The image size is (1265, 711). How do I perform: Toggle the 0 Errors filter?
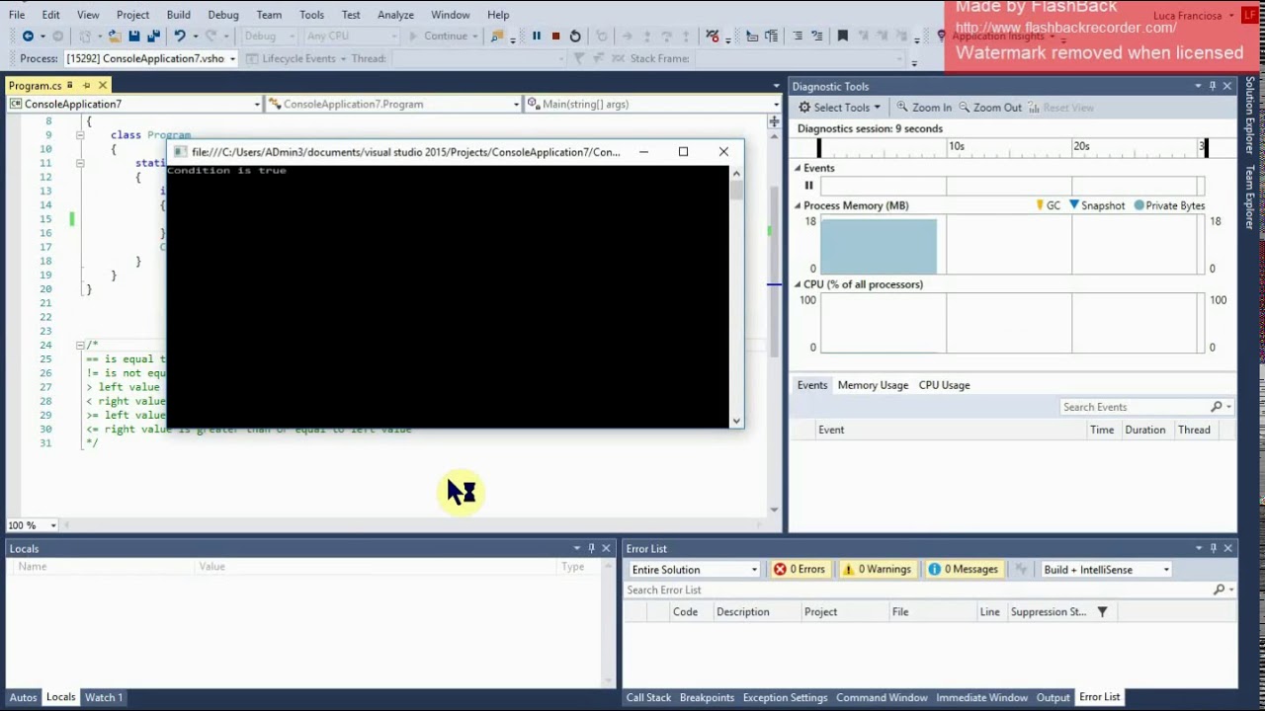[x=799, y=569]
